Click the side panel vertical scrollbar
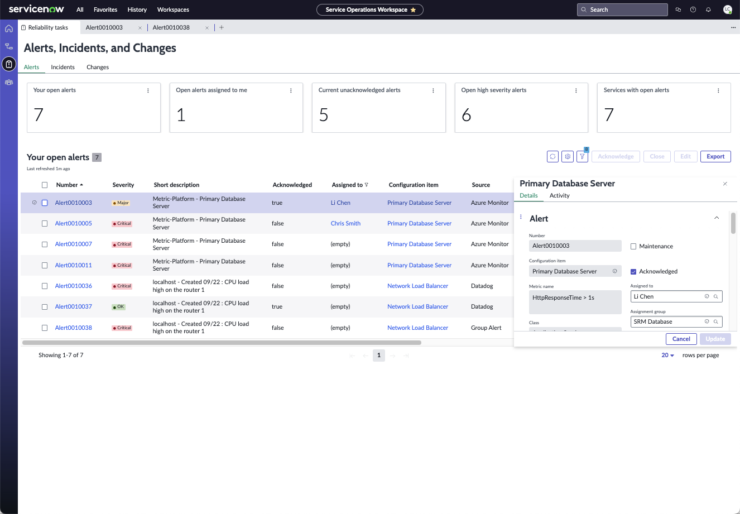This screenshot has height=514, width=740. [x=733, y=223]
